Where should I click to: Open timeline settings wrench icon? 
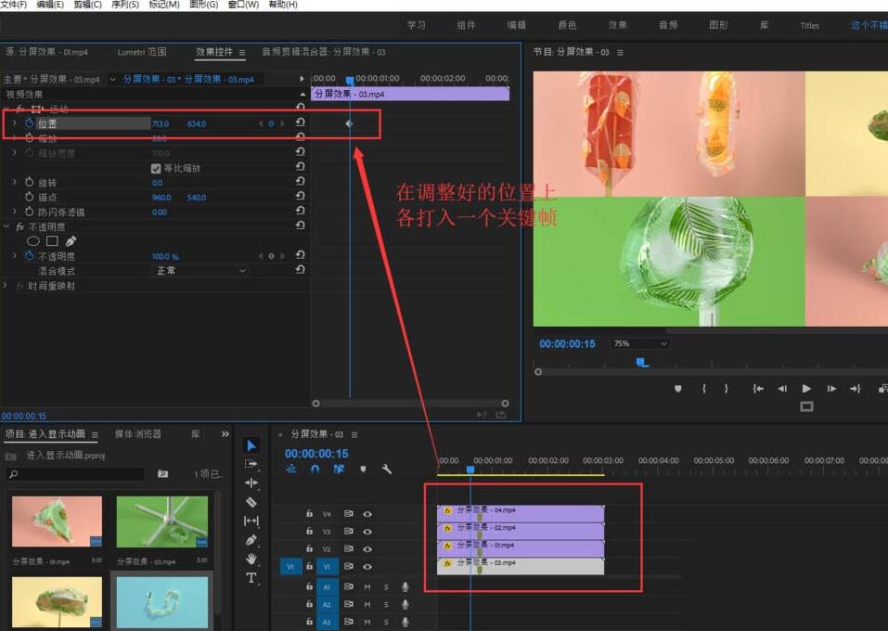[x=387, y=469]
